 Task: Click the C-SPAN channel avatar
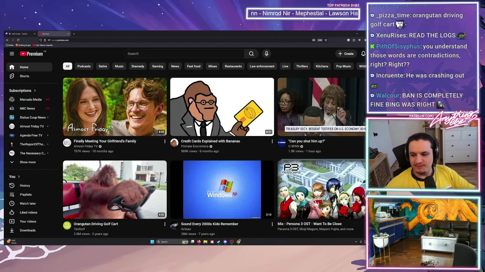click(x=282, y=143)
